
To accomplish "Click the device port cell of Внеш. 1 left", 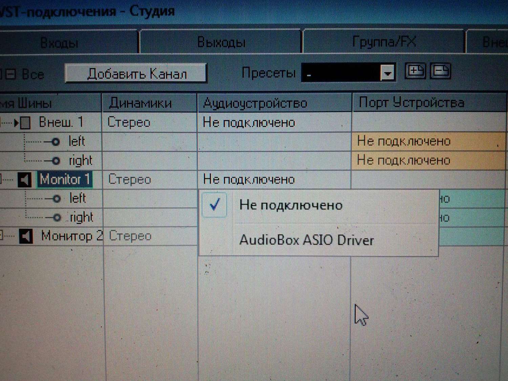I will [x=429, y=141].
